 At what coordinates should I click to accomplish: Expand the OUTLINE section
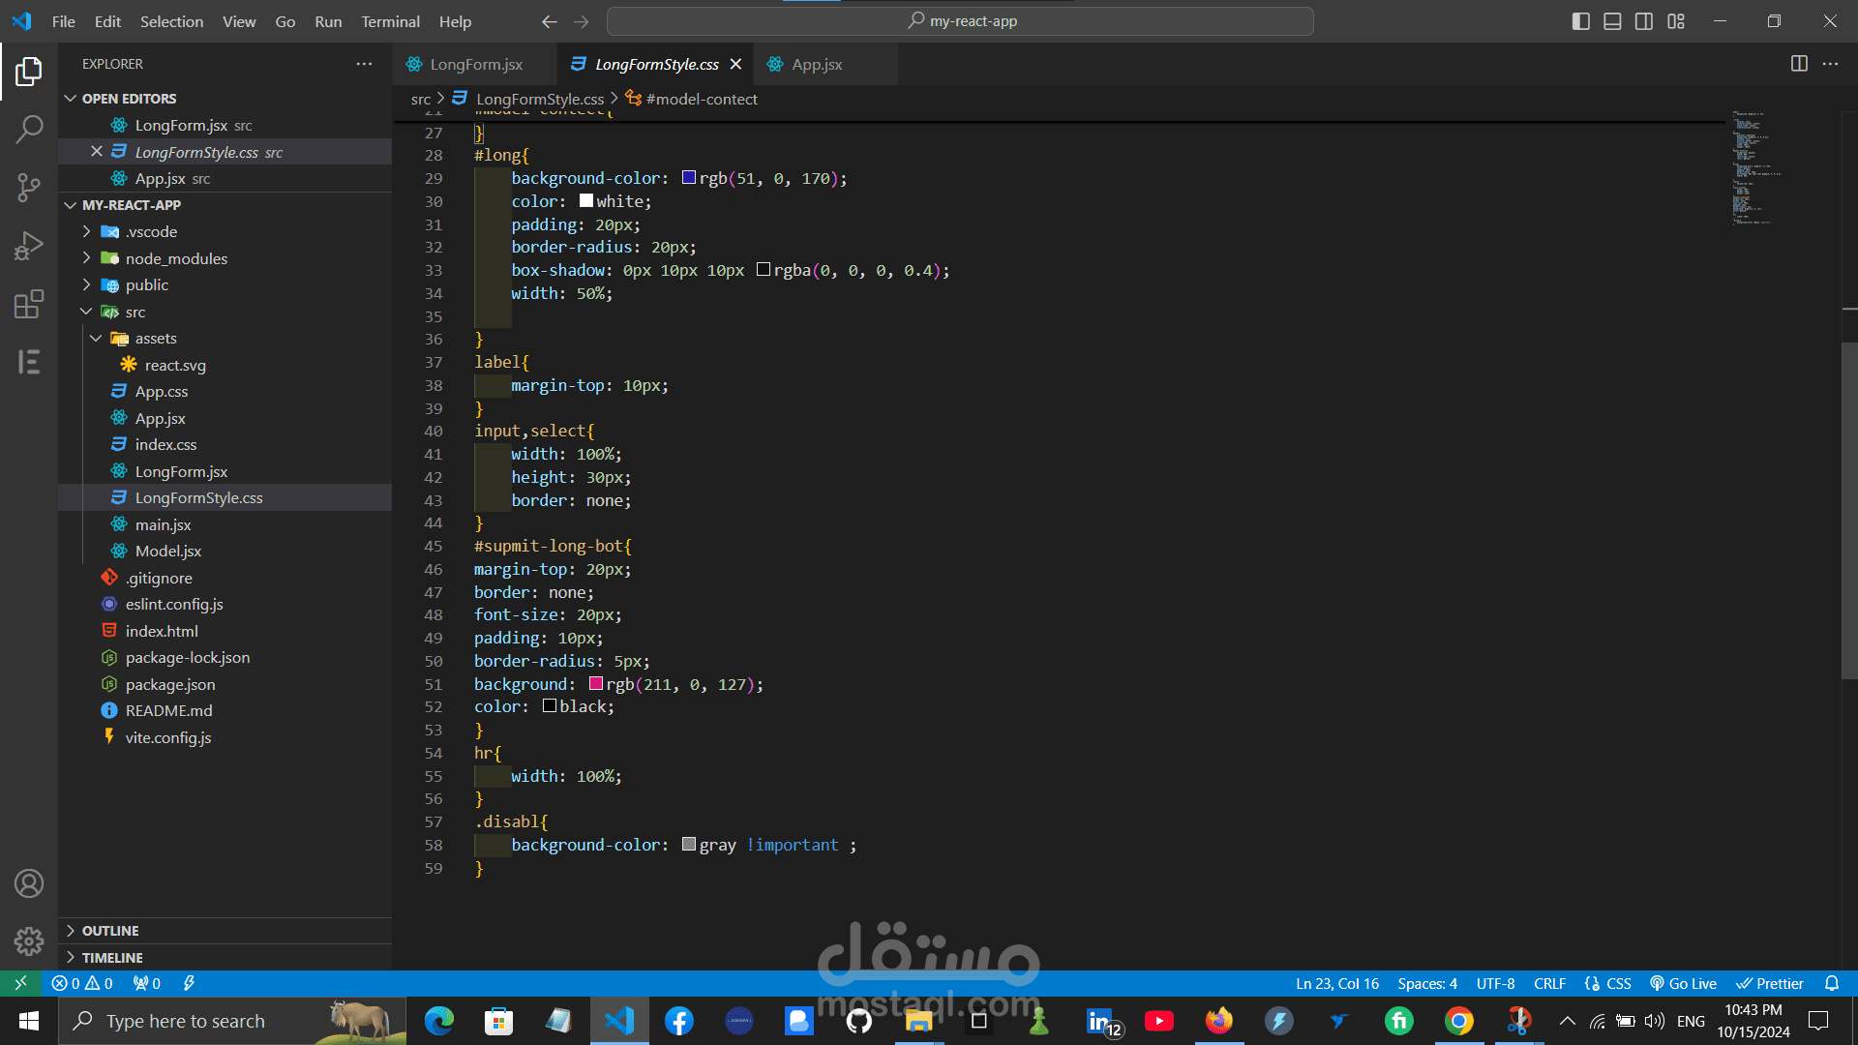pyautogui.click(x=110, y=931)
